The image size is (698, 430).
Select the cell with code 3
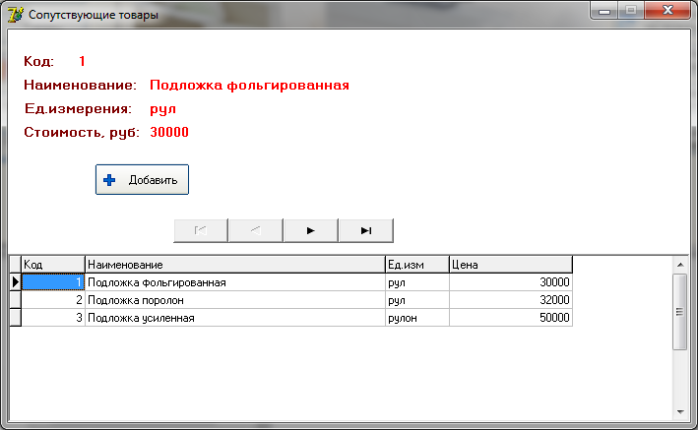[53, 318]
